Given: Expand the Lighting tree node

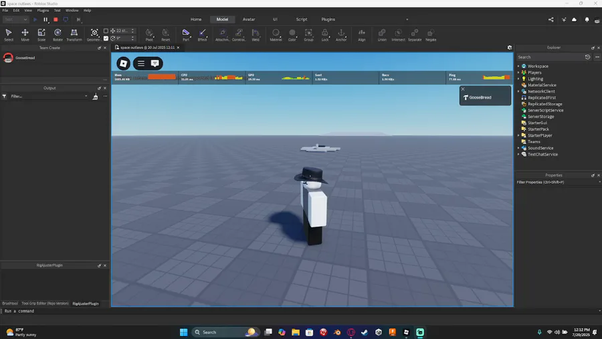Looking at the screenshot, I should (518, 79).
